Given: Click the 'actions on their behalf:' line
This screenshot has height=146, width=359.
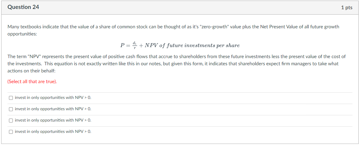Looking at the screenshot, I should coord(32,71).
